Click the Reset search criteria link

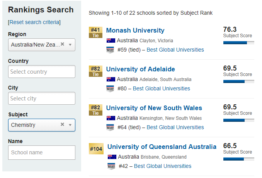click(34, 22)
